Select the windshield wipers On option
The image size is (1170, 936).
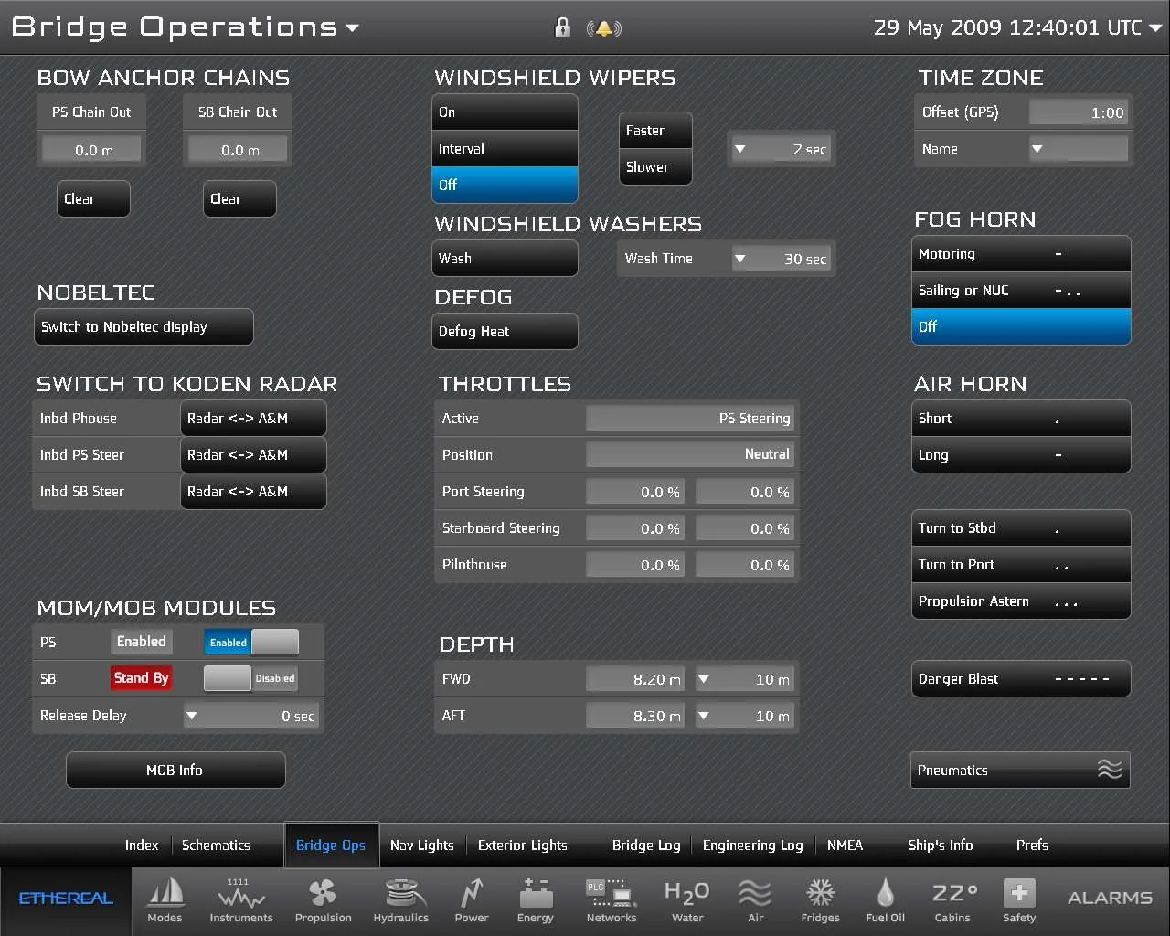click(505, 112)
